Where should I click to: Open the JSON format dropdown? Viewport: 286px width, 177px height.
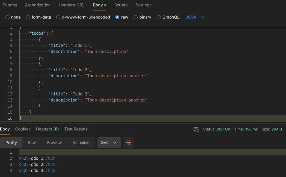(x=195, y=17)
